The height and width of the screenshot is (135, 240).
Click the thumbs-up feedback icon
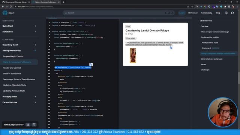click(28, 124)
